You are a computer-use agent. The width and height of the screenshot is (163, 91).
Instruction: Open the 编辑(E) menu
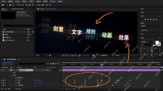[x=11, y=2]
